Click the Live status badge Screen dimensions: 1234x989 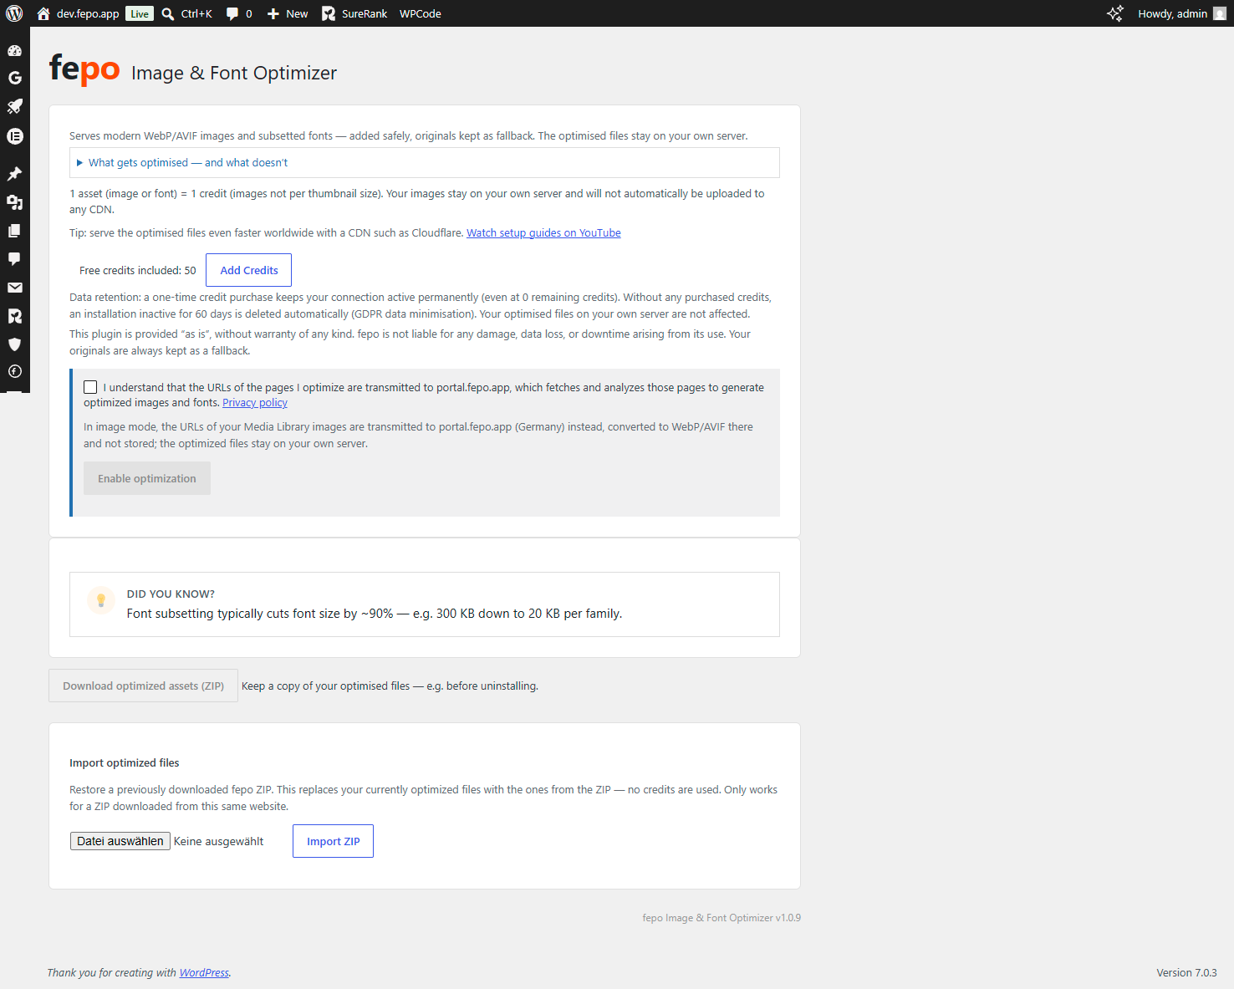[x=140, y=13]
